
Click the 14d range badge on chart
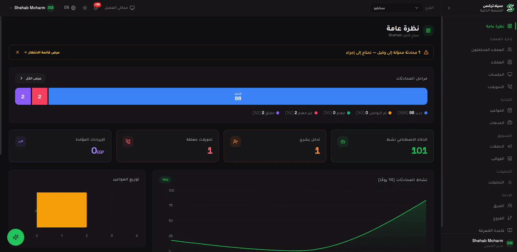pyautogui.click(x=165, y=180)
